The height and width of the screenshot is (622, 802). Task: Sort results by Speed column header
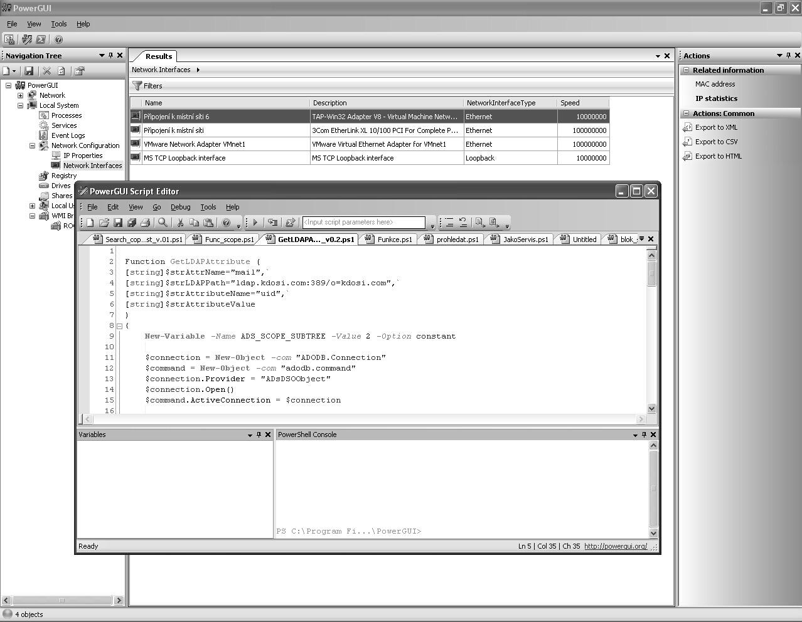(x=583, y=103)
